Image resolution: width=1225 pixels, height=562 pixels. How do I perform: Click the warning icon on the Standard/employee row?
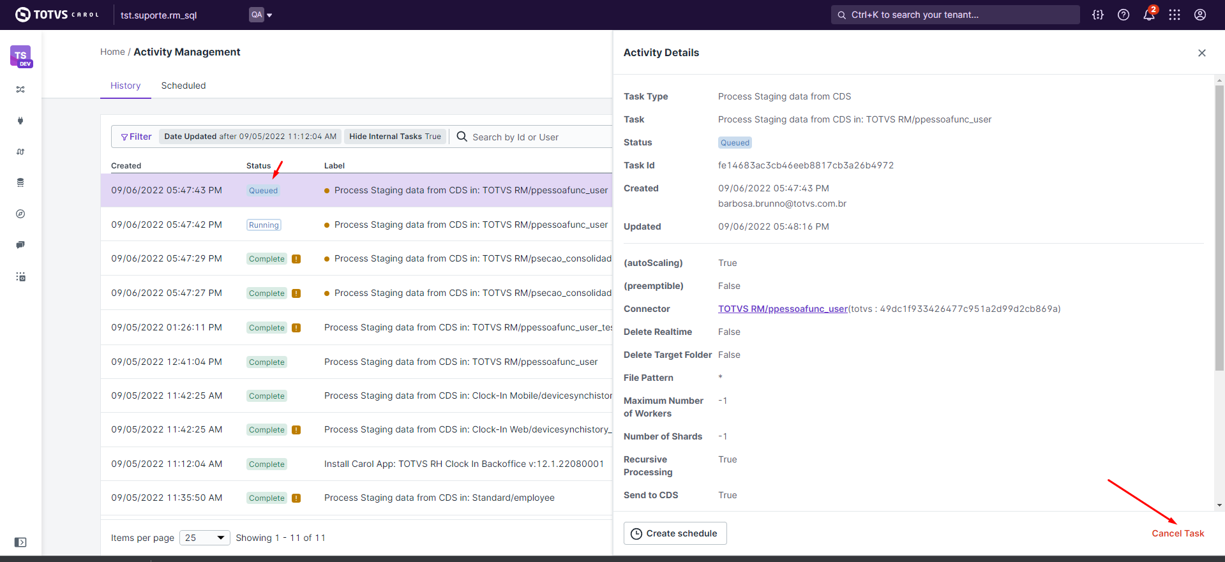point(296,498)
